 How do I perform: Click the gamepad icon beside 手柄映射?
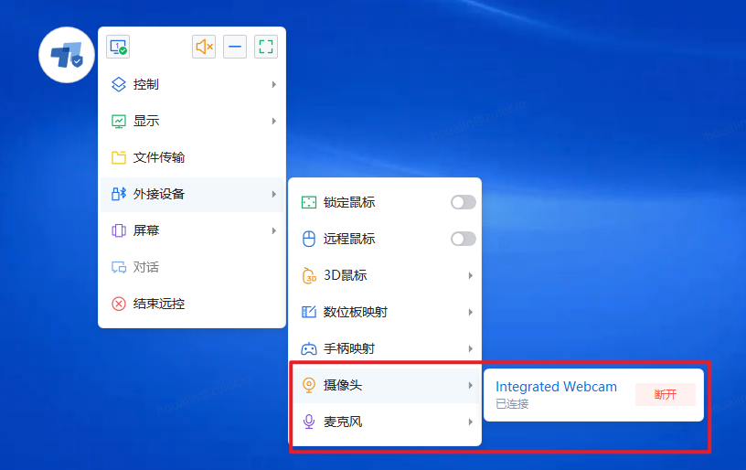pyautogui.click(x=309, y=348)
